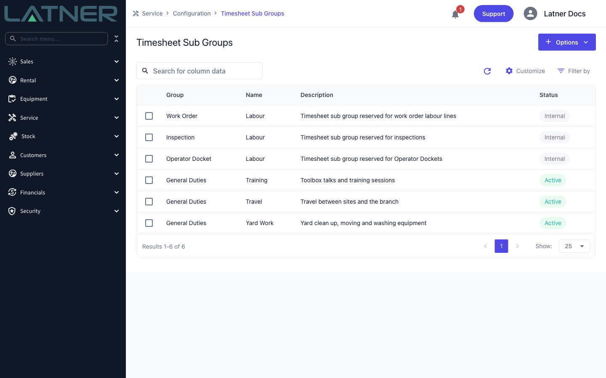Click the Latner logo
Viewport: 606px width, 378px height.
pos(61,14)
